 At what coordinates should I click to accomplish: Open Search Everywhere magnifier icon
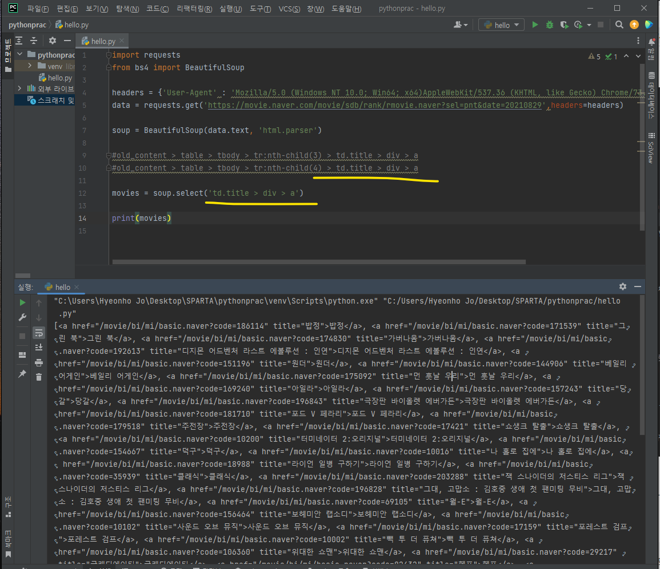point(619,25)
